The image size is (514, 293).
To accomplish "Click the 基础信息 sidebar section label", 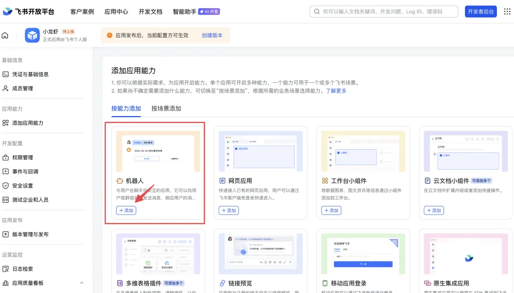I will [12, 60].
